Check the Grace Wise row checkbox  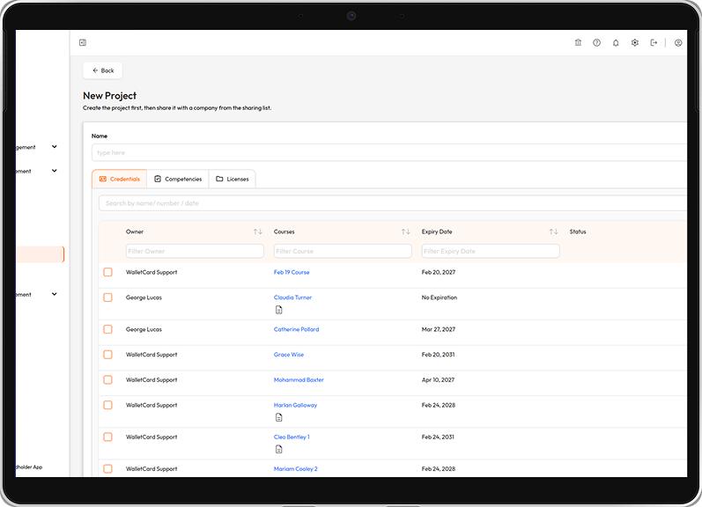pos(107,355)
